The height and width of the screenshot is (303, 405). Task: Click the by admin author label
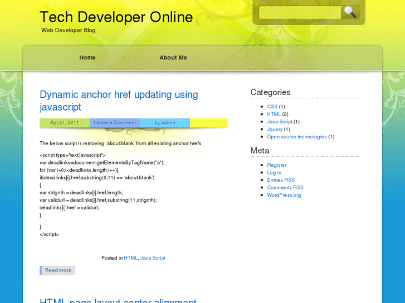click(165, 122)
